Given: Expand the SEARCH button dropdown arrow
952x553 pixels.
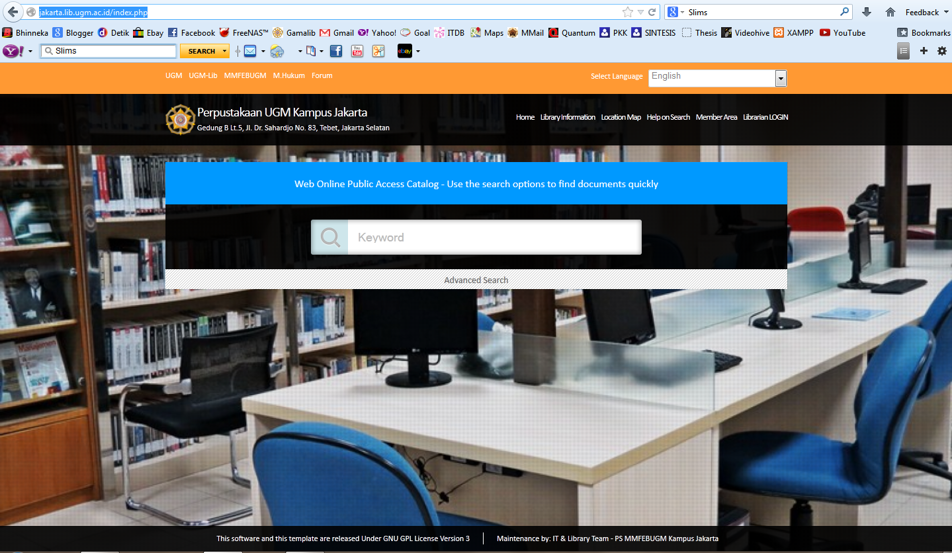Looking at the screenshot, I should [x=224, y=50].
